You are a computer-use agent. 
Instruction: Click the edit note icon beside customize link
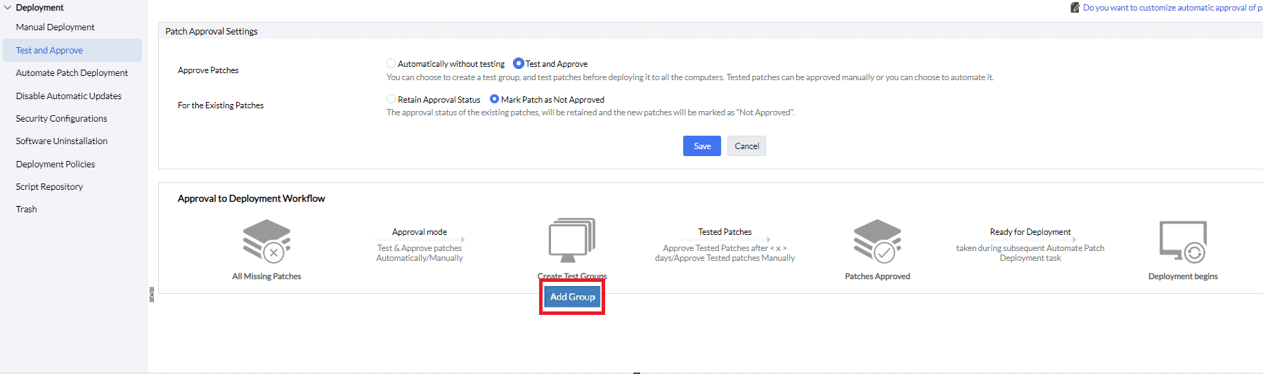pos(1075,8)
